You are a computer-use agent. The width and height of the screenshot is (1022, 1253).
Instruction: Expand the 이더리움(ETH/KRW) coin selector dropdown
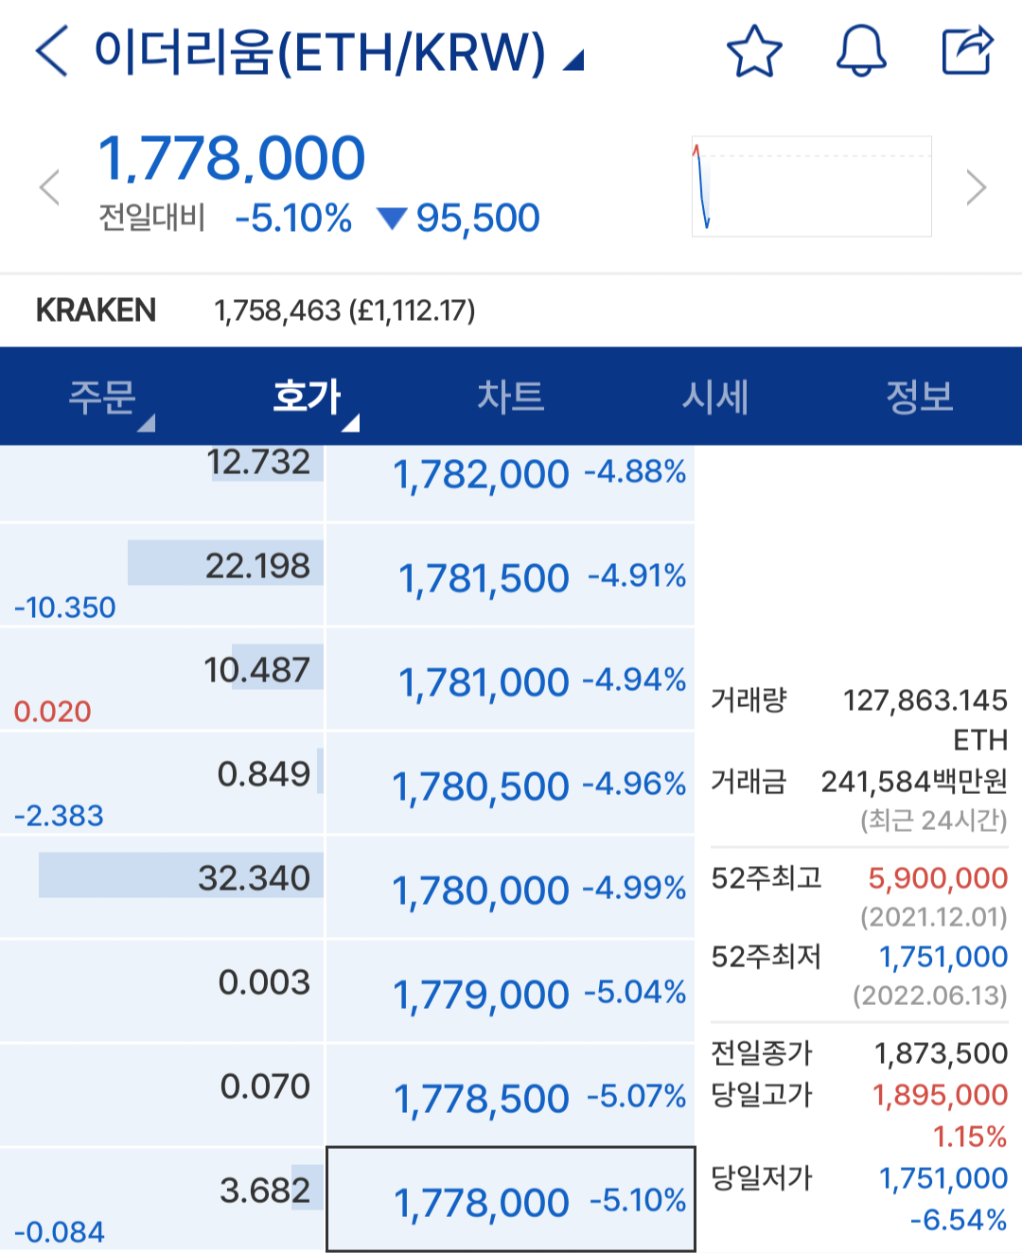(573, 62)
